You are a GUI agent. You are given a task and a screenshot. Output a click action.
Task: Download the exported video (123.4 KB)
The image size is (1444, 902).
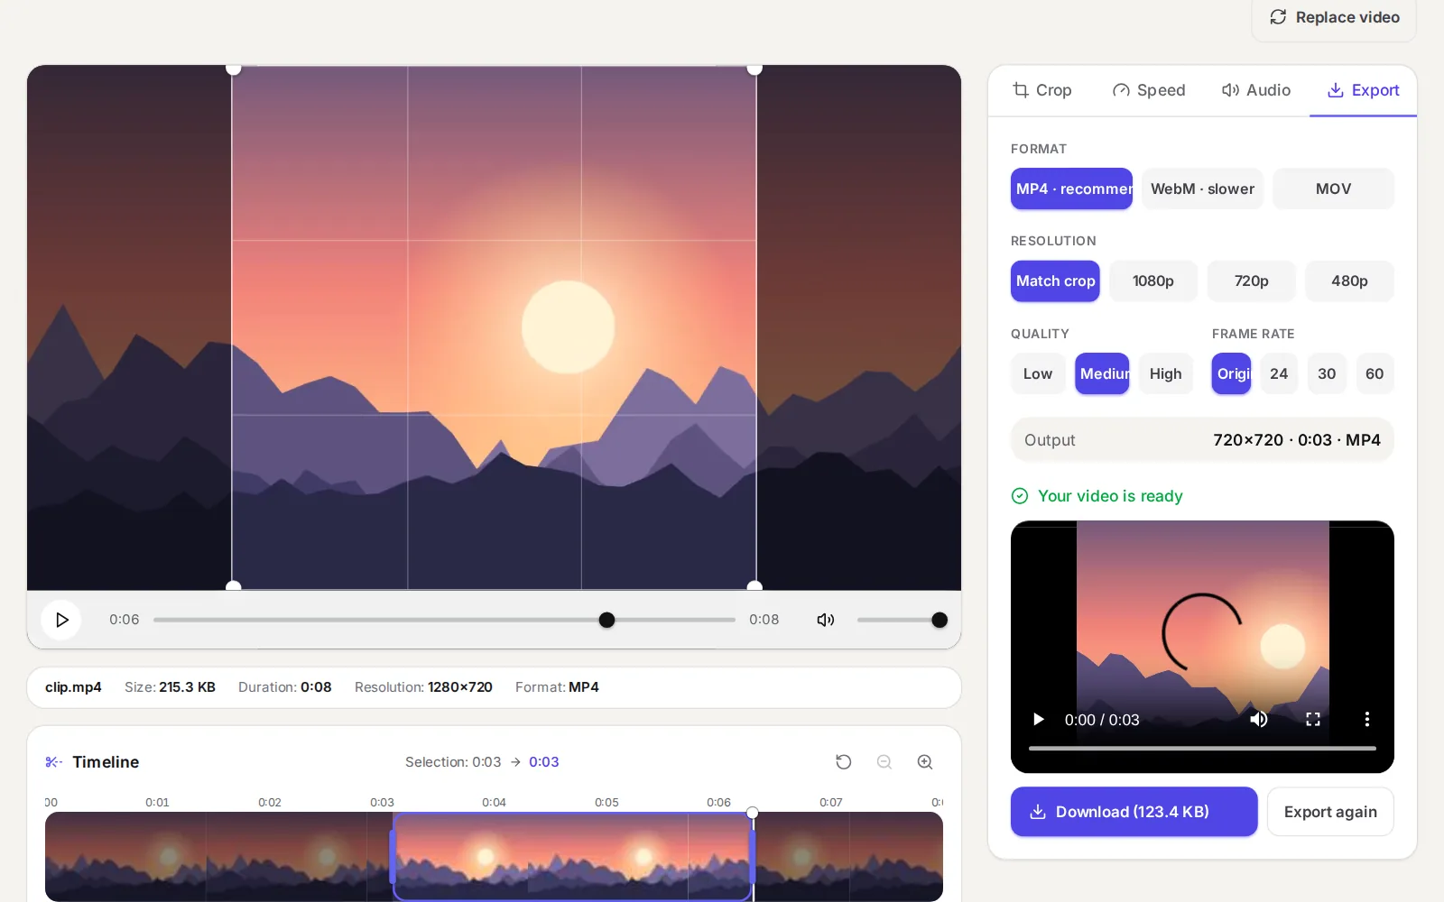tap(1134, 812)
